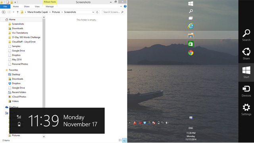Select the File Explorer taskbar icon

coord(190,35)
